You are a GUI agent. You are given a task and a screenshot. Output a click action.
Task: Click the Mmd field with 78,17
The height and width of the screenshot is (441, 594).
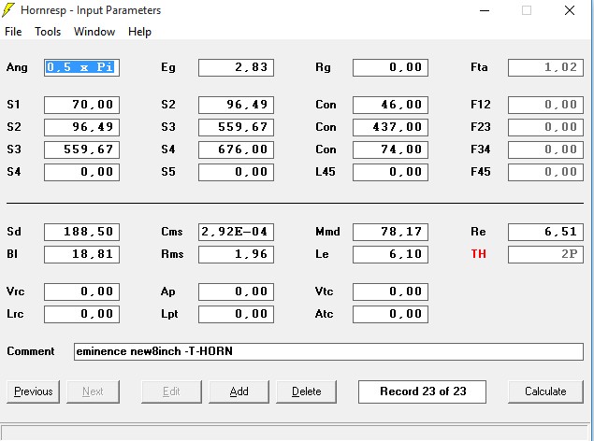tap(391, 232)
